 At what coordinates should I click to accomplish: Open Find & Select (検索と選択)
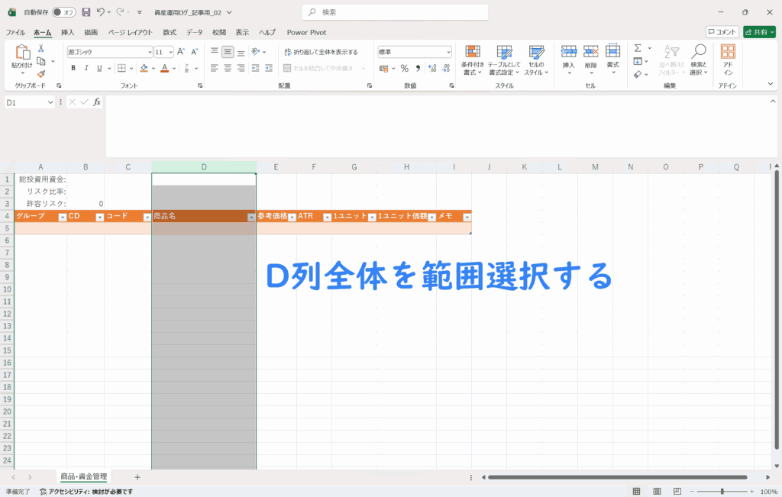click(x=698, y=59)
